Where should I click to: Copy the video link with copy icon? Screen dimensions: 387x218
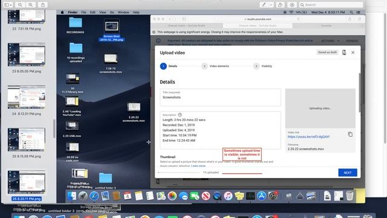[350, 134]
